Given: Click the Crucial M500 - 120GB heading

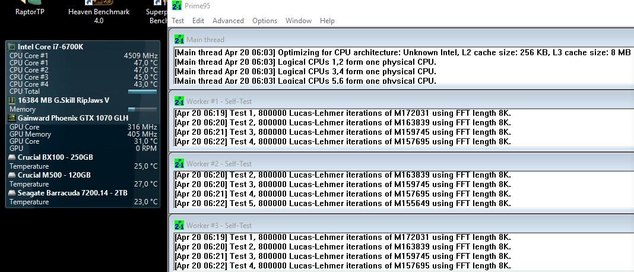Looking at the screenshot, I should click(54, 175).
